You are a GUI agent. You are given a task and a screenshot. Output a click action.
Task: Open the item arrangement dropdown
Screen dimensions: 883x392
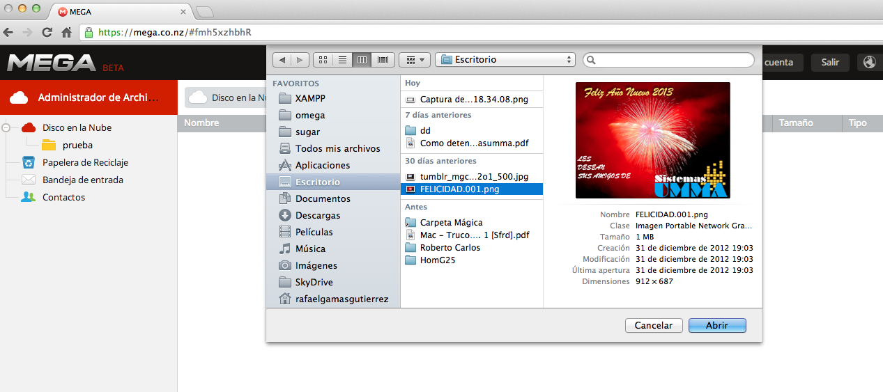click(x=415, y=60)
